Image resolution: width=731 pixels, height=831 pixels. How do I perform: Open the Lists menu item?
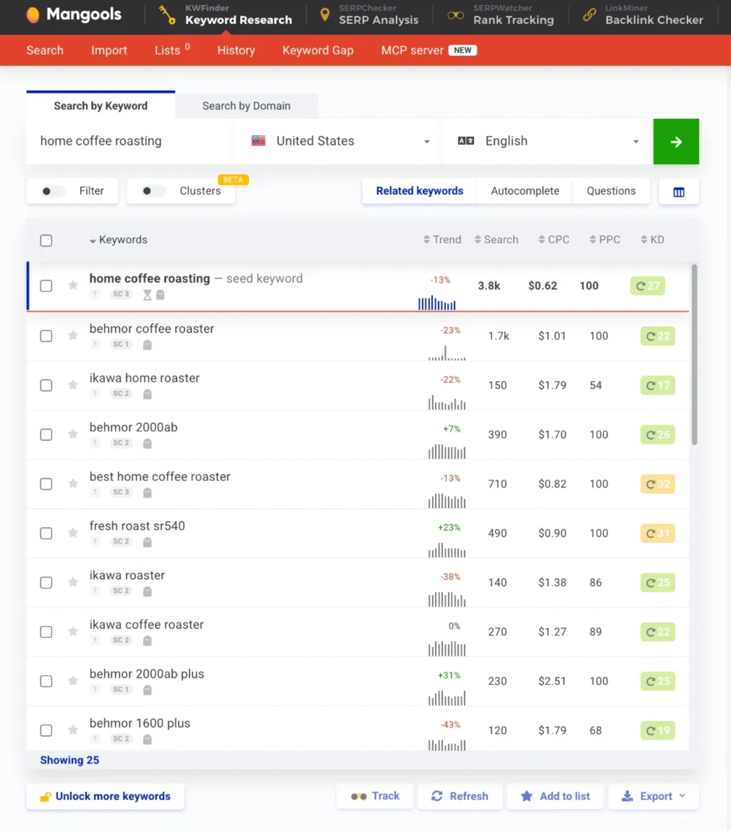[x=172, y=50]
